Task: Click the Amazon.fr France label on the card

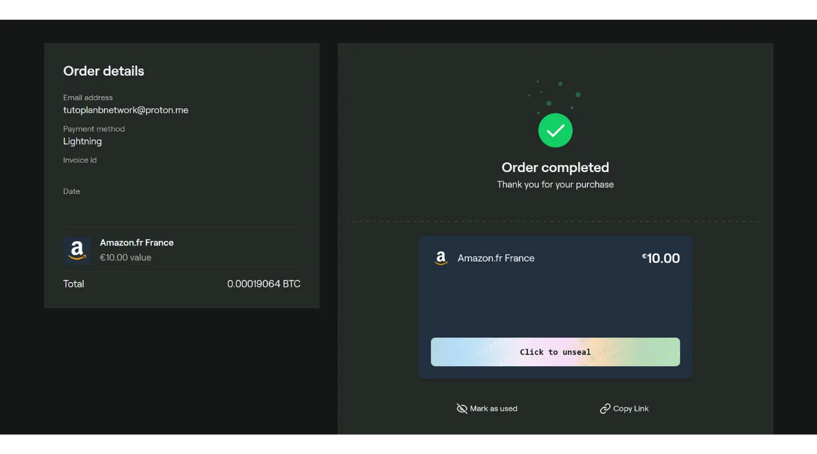Action: pyautogui.click(x=496, y=258)
